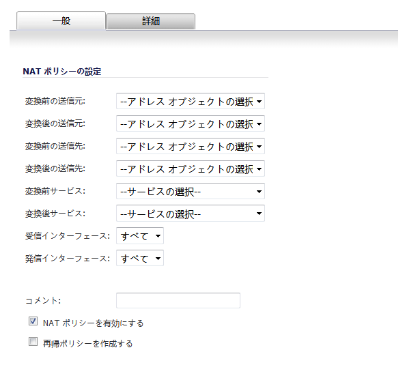The height and width of the screenshot is (365, 405).
Task: Click the 変換前の送信元: label text
Action: [55, 101]
